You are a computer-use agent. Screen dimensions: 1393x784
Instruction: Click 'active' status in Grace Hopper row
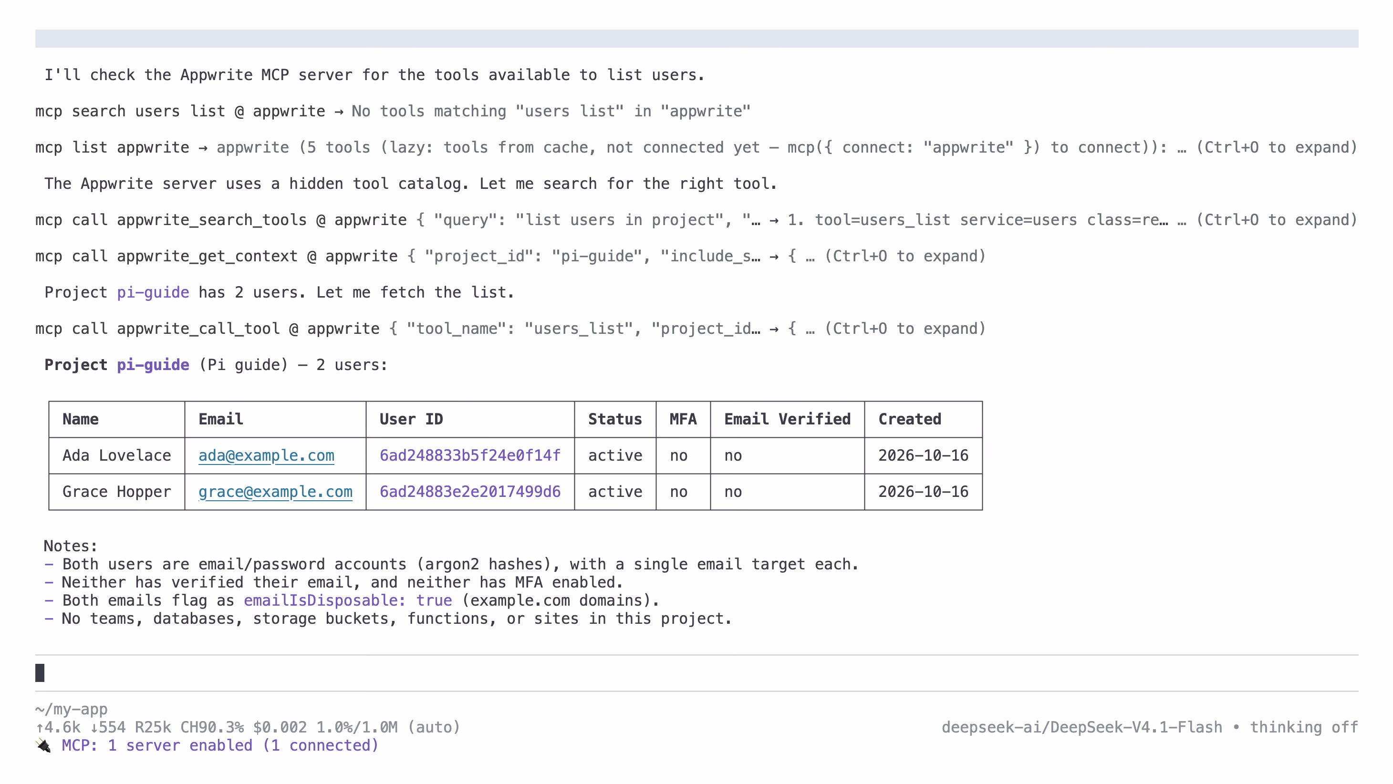point(615,492)
